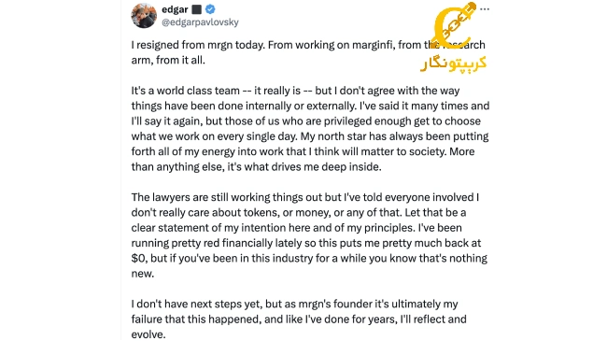This screenshot has width=607, height=341.
Task: Click the Persian watermark text under the logo
Action: tap(453, 64)
